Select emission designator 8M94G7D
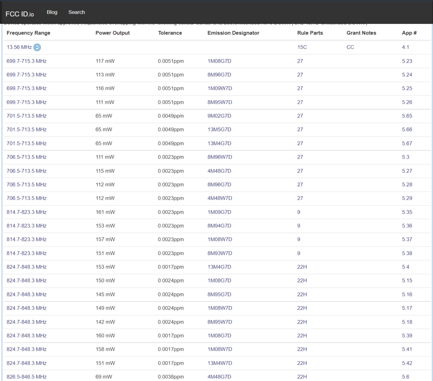The height and width of the screenshot is (381, 433). (219, 226)
